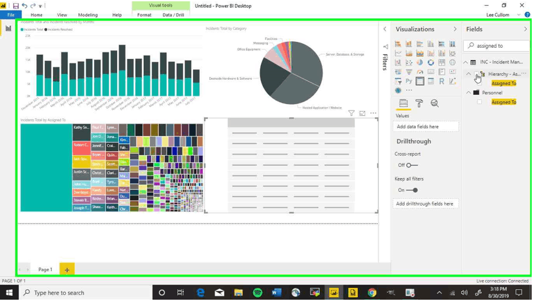The height and width of the screenshot is (301, 533).
Task: Select the 100% stacked column chart visual
Action: click(x=453, y=44)
